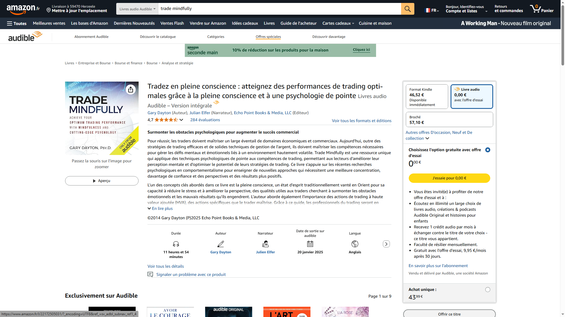Screen dimensions: 565x317
Task: Open the Offres spéciales Audible tab
Action: [268, 37]
